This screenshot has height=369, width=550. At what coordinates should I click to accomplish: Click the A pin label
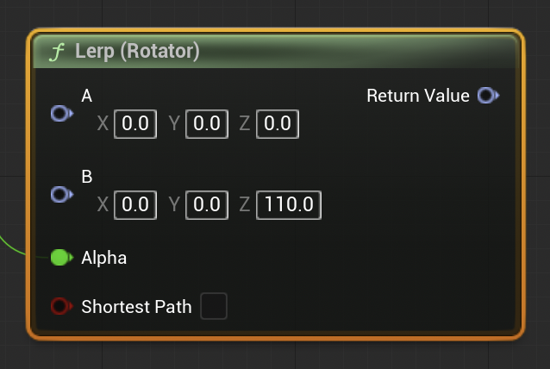(87, 96)
